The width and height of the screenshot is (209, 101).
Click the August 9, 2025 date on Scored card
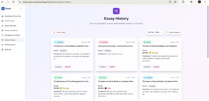click(175, 42)
